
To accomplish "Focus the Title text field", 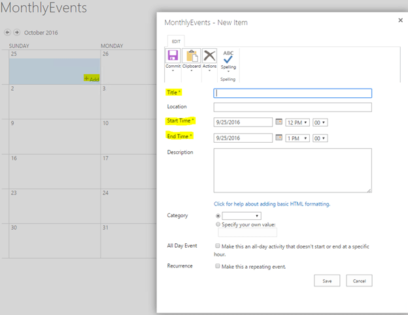I will pos(293,93).
